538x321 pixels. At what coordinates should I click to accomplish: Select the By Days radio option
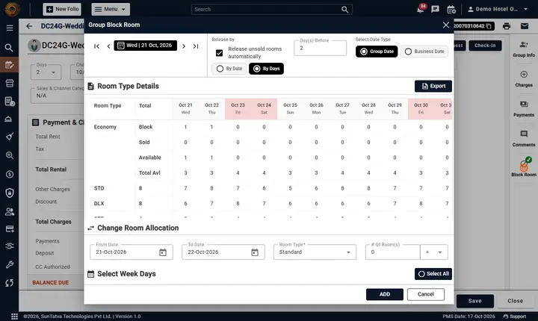pos(266,69)
